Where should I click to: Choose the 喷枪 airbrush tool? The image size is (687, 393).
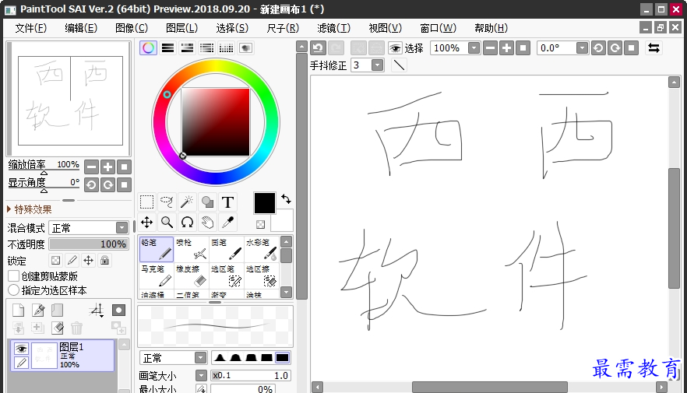[192, 249]
